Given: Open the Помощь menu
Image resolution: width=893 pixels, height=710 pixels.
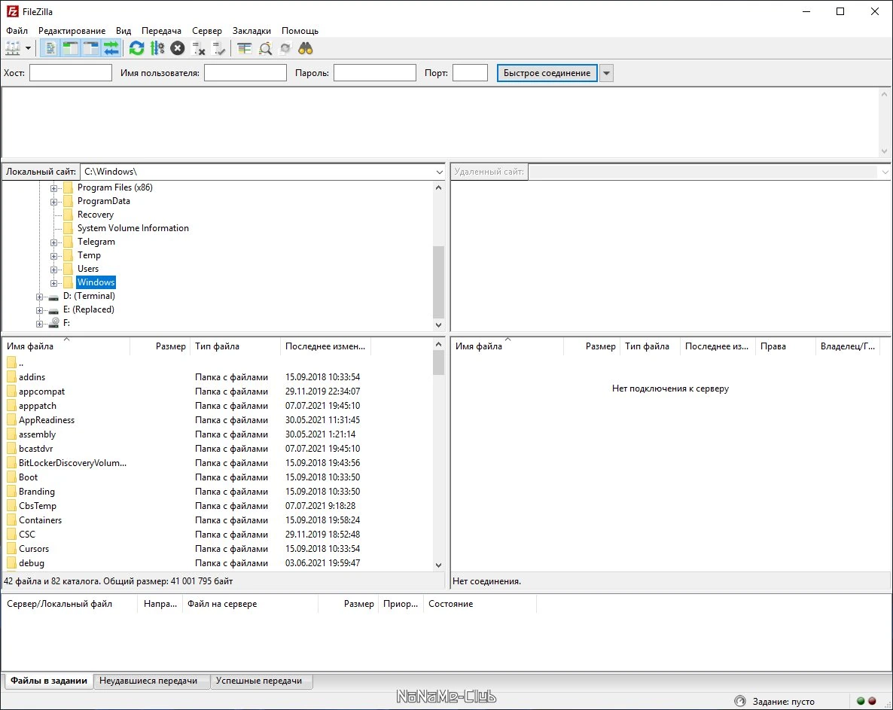Looking at the screenshot, I should [300, 31].
